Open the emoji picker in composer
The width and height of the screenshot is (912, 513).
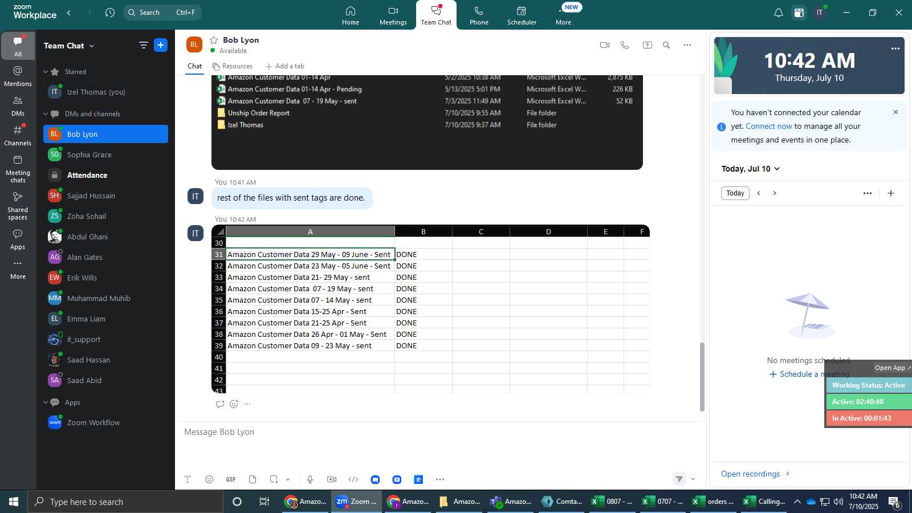click(209, 479)
